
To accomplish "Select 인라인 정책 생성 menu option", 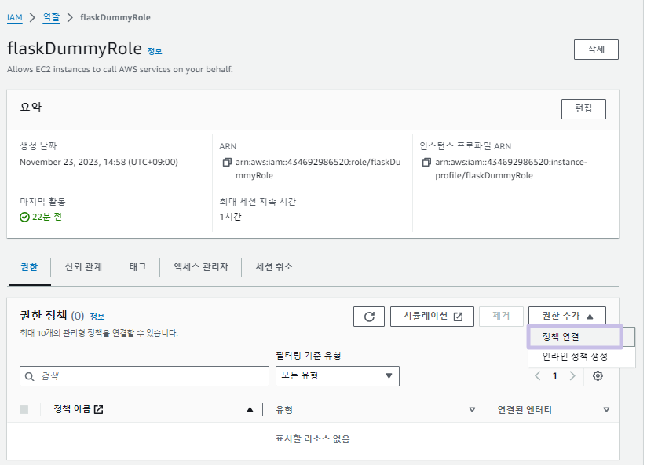I will (x=581, y=357).
